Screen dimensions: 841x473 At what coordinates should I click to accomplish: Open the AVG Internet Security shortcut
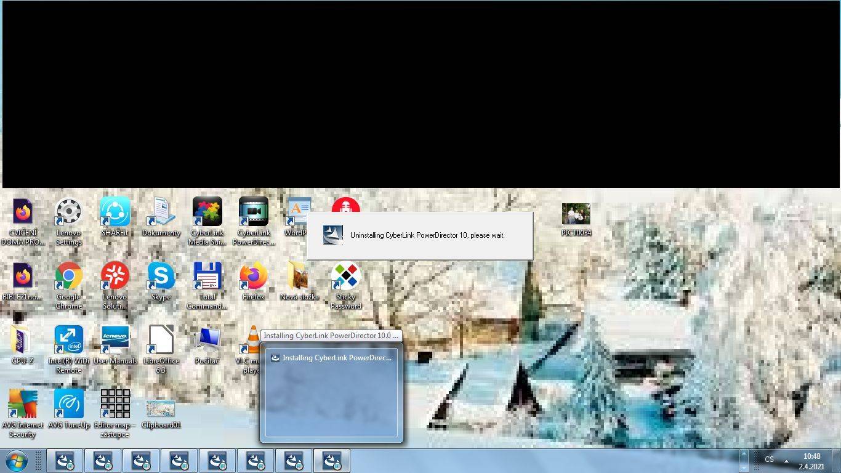click(x=23, y=413)
